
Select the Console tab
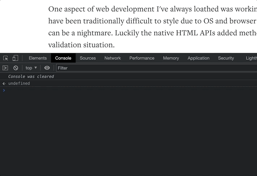(63, 58)
